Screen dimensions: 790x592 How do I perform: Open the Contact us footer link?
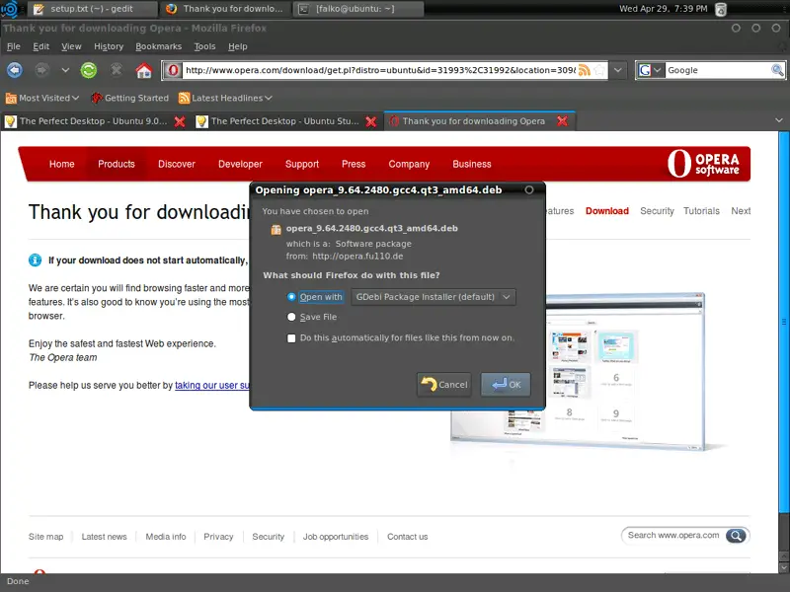tap(407, 537)
